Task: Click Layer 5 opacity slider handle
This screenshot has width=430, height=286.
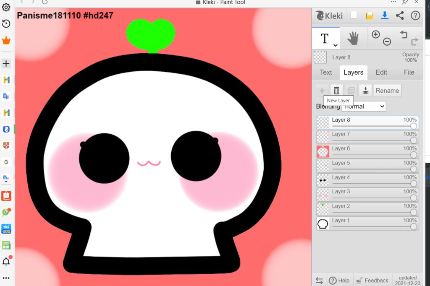Action: [x=414, y=169]
